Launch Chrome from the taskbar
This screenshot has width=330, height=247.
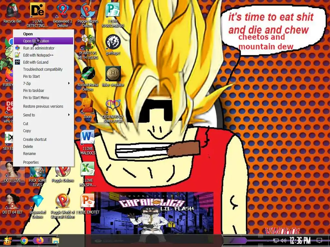24,241
